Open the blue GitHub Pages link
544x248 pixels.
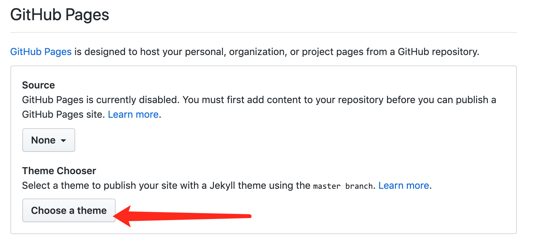click(x=41, y=52)
